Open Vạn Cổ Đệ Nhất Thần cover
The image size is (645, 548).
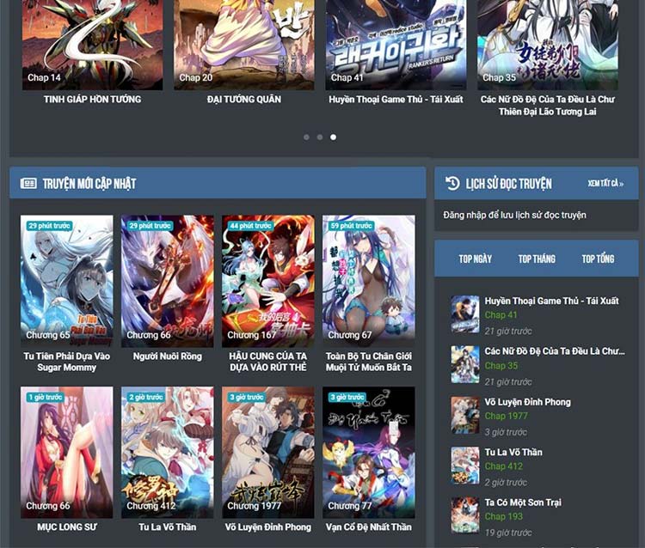coord(368,452)
